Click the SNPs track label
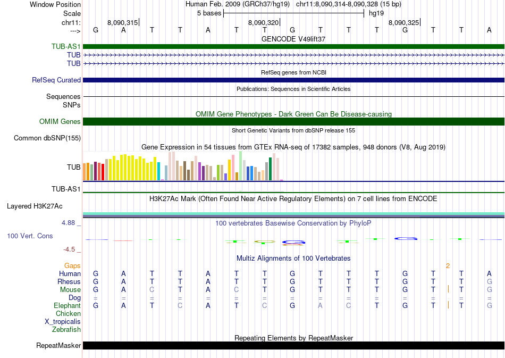The width and height of the screenshot is (505, 358). 72,105
